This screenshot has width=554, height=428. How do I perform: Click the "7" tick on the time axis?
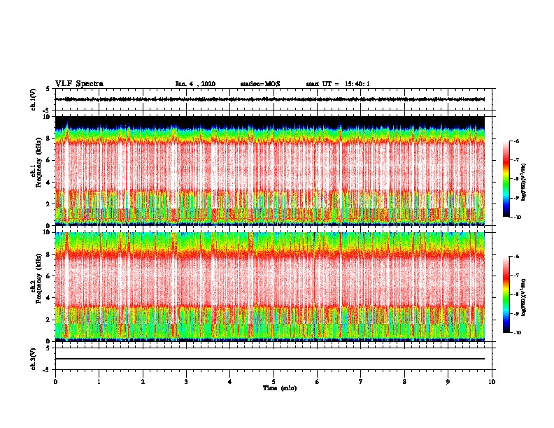coord(361,382)
